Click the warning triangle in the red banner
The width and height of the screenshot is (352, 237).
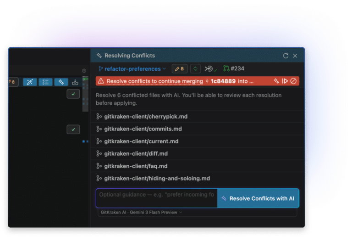click(x=101, y=81)
